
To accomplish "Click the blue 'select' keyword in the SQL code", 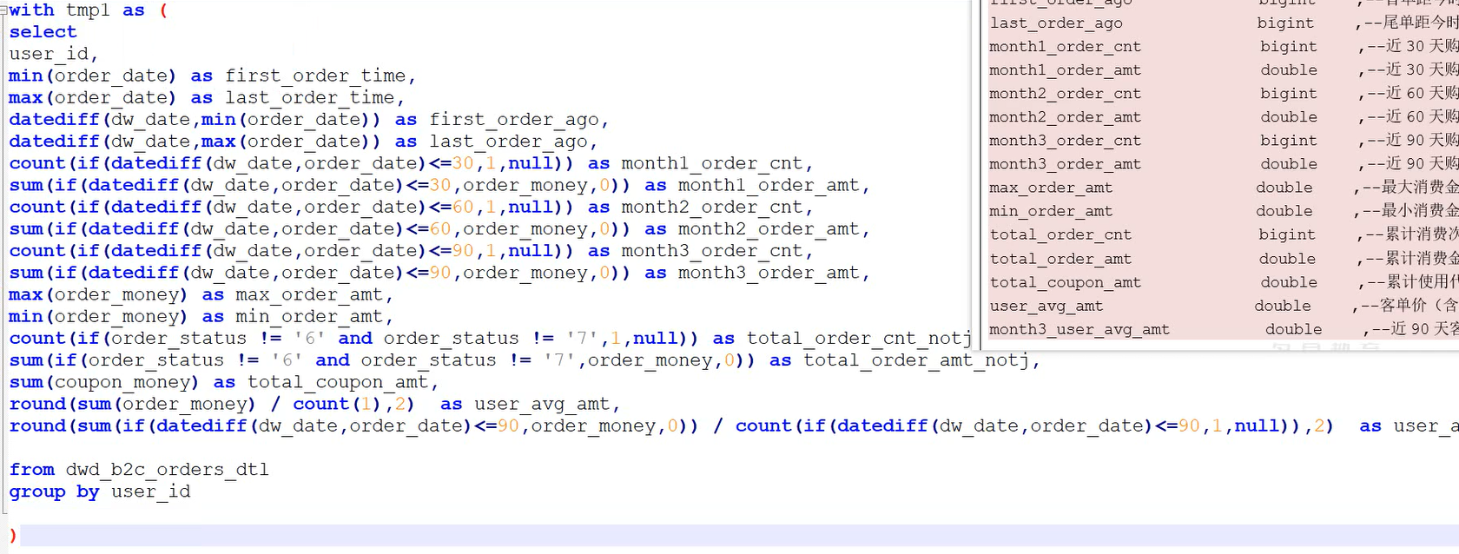I will [x=43, y=32].
